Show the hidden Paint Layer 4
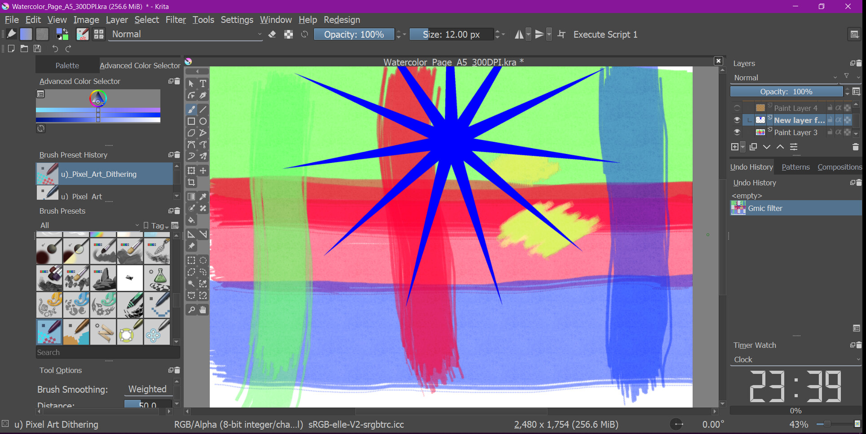The image size is (866, 434). 737,108
